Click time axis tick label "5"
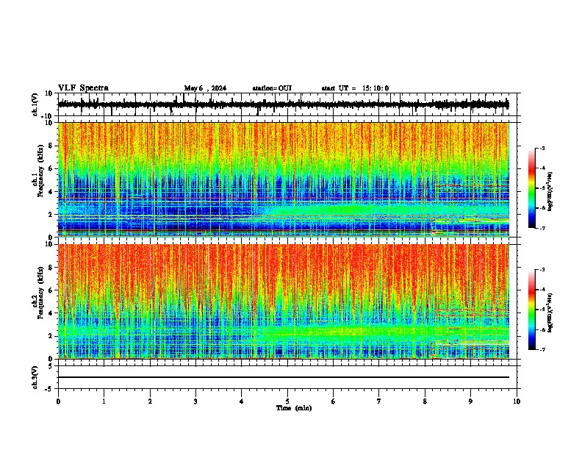Viewport: 582px width, 450px height. tap(287, 401)
